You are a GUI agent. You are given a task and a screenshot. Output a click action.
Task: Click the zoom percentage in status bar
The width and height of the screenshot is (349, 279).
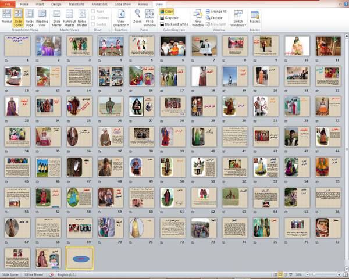pos(298,275)
